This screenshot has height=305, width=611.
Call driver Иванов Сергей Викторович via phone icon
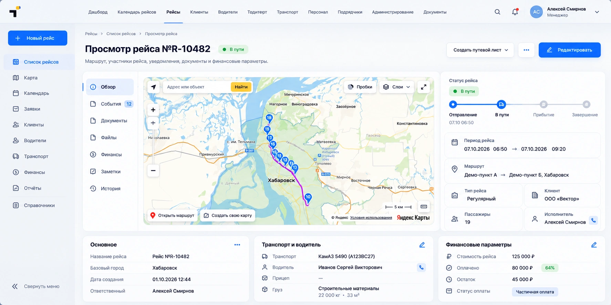tap(421, 268)
